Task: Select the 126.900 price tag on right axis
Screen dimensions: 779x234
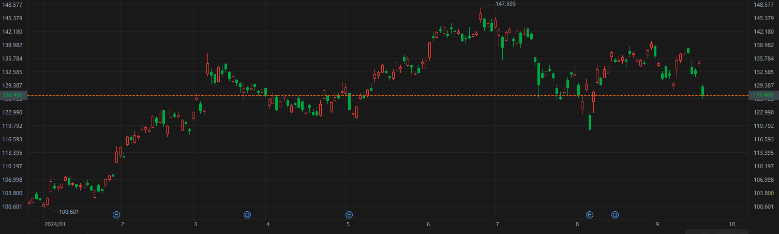Action: (763, 95)
